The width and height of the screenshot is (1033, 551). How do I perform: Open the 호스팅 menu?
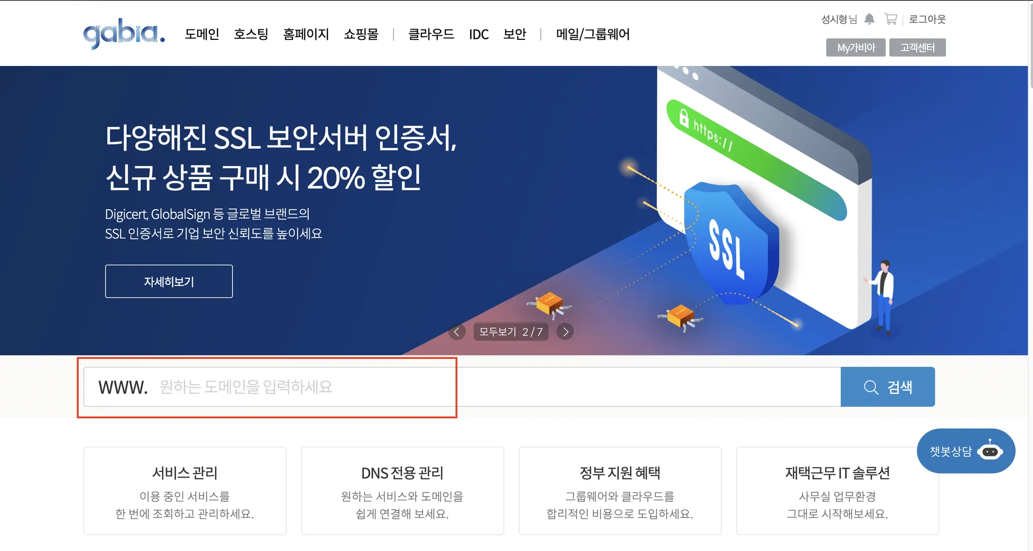(x=251, y=34)
